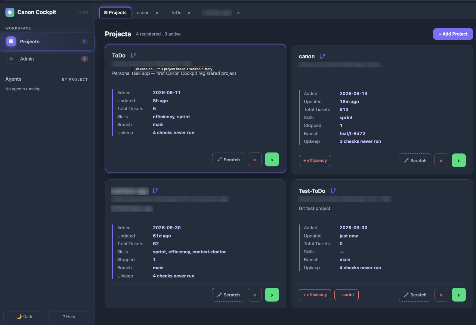Close the ToDo tab
476x325 pixels.
pos(189,13)
